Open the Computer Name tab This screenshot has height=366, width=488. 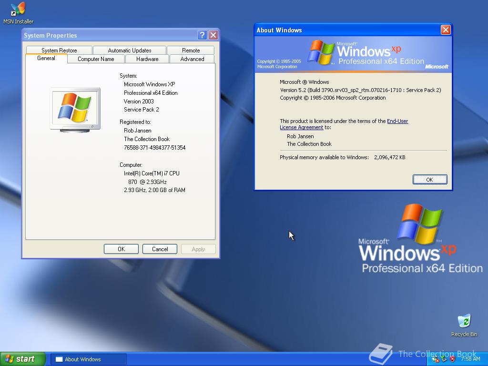click(96, 59)
